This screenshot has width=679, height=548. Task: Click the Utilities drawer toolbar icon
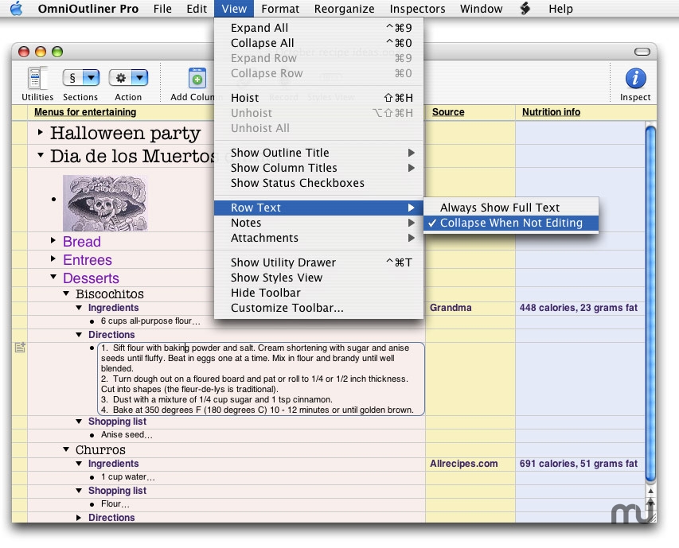[x=37, y=79]
